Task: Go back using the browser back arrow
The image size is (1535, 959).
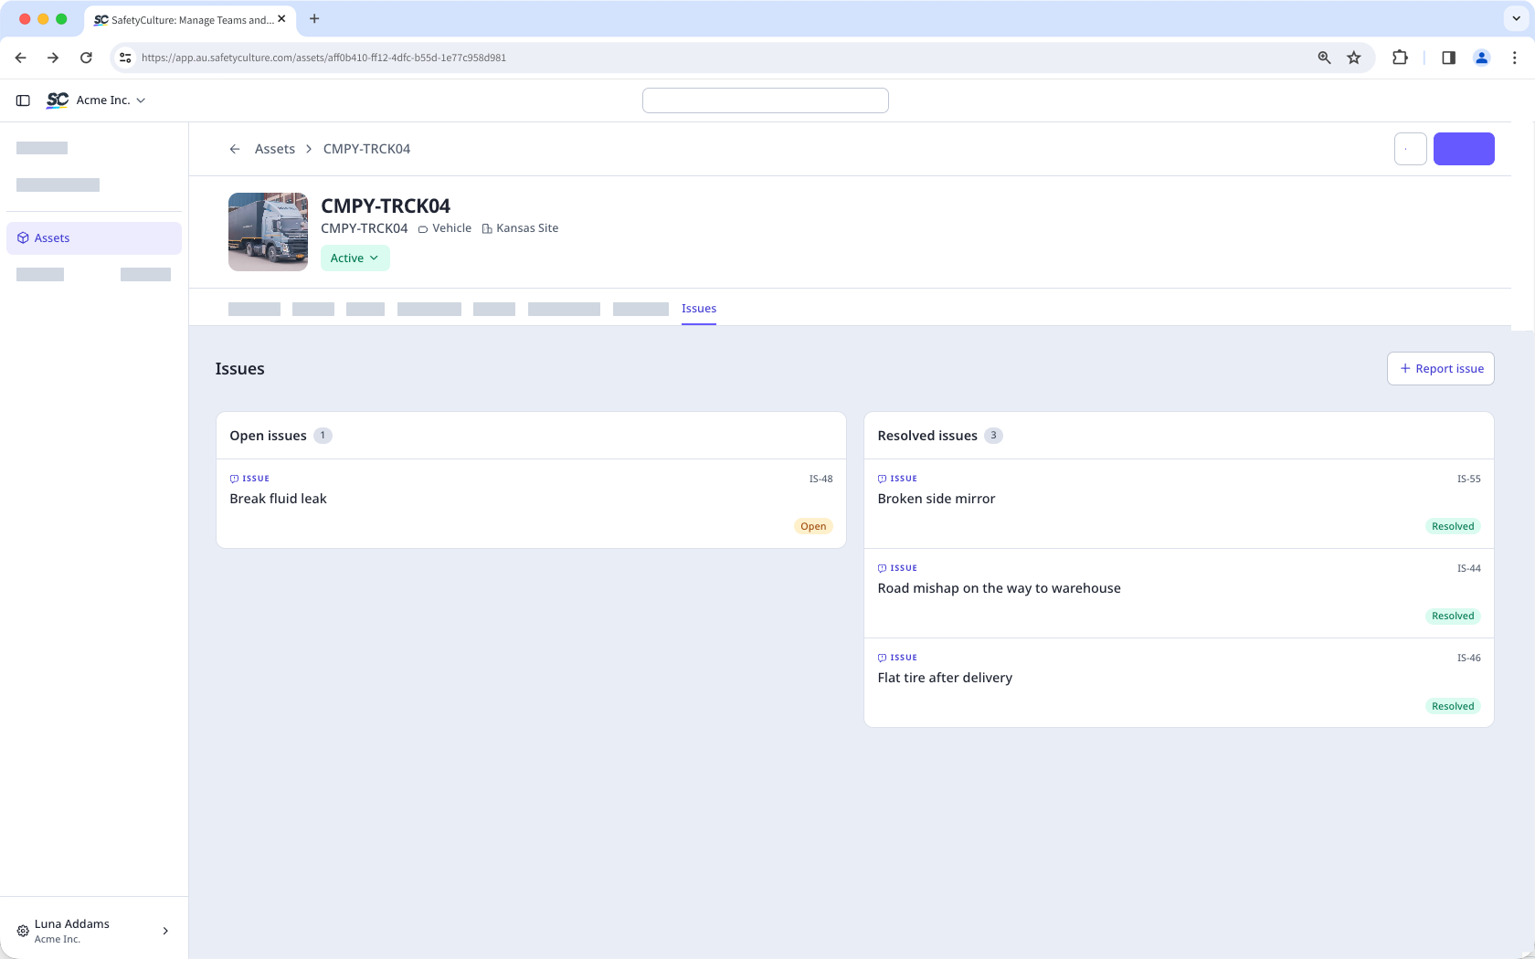Action: coord(21,58)
